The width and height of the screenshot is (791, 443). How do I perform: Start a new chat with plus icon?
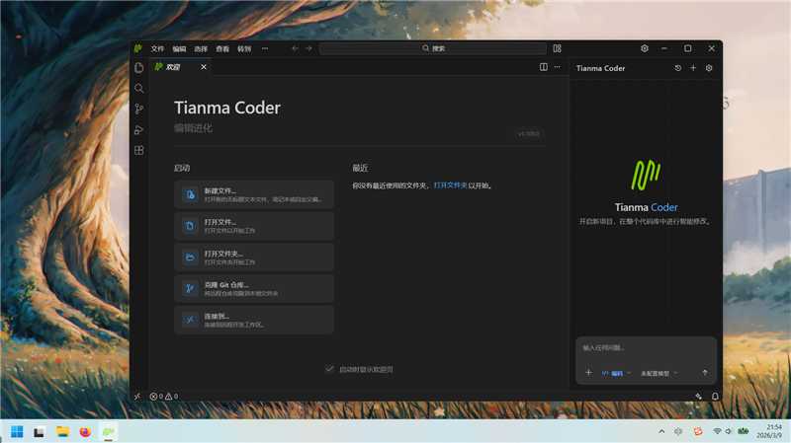tap(693, 68)
